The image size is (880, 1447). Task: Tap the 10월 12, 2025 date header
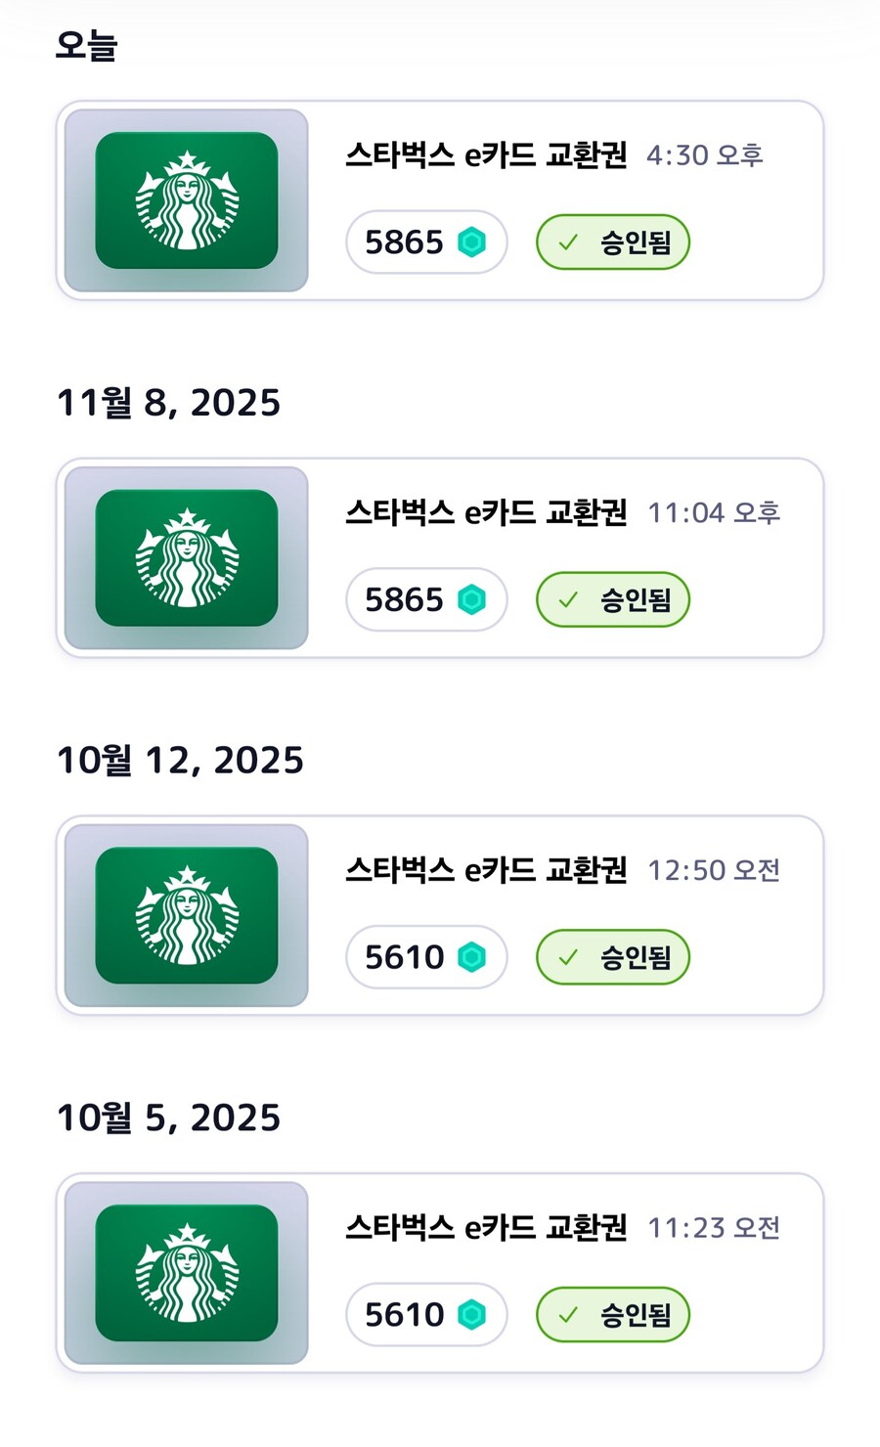click(x=180, y=761)
